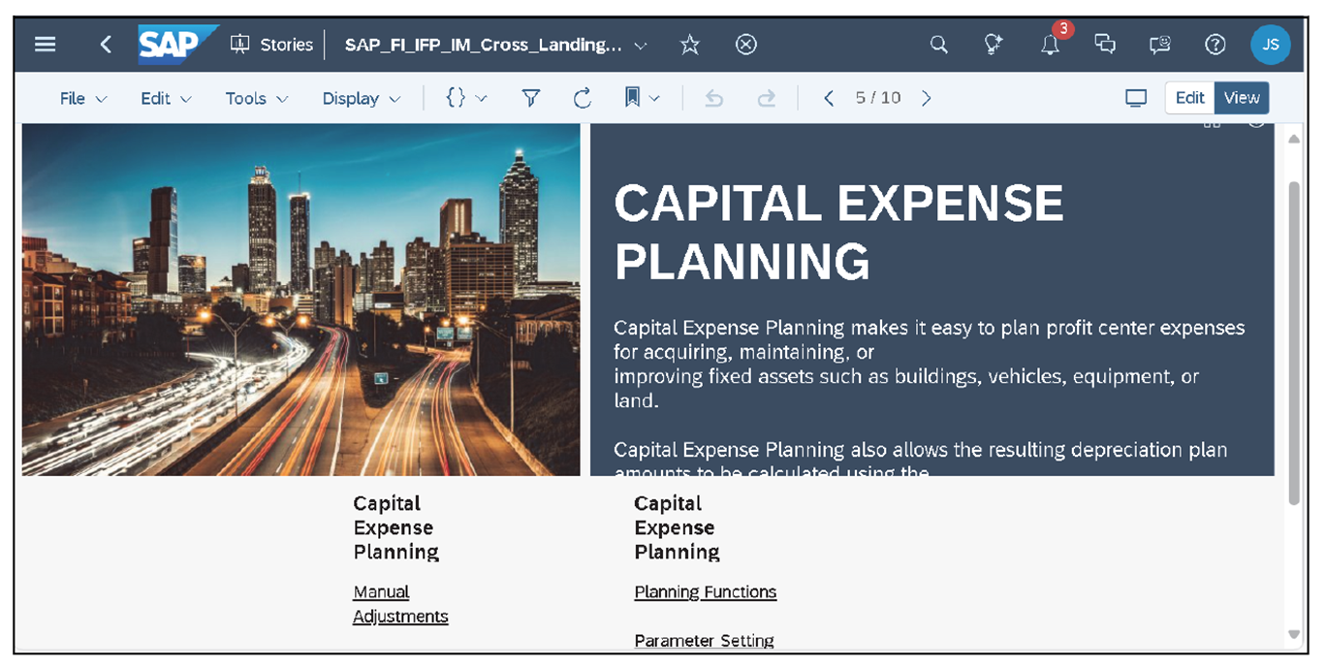Open the bookmark dropdown arrow
The width and height of the screenshot is (1326, 668).
[x=652, y=97]
